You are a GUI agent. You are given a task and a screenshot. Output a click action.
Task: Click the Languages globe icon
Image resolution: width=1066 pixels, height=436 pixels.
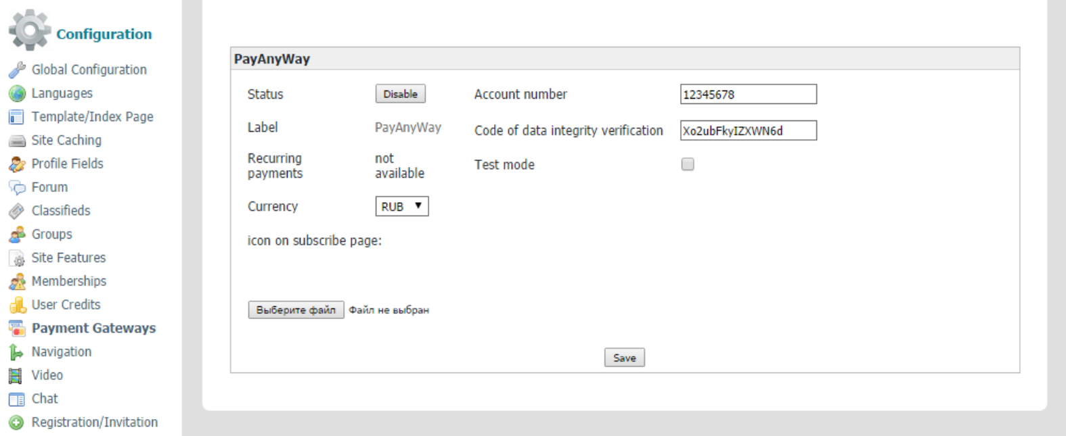(x=17, y=93)
